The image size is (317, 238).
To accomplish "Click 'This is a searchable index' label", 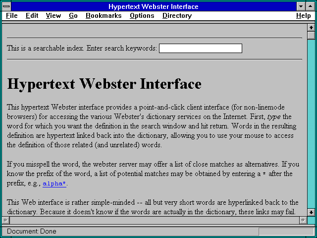I will (45, 48).
